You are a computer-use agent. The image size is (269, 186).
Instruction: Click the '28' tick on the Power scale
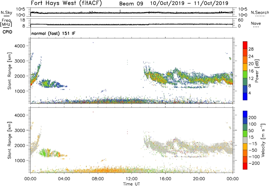251,49
